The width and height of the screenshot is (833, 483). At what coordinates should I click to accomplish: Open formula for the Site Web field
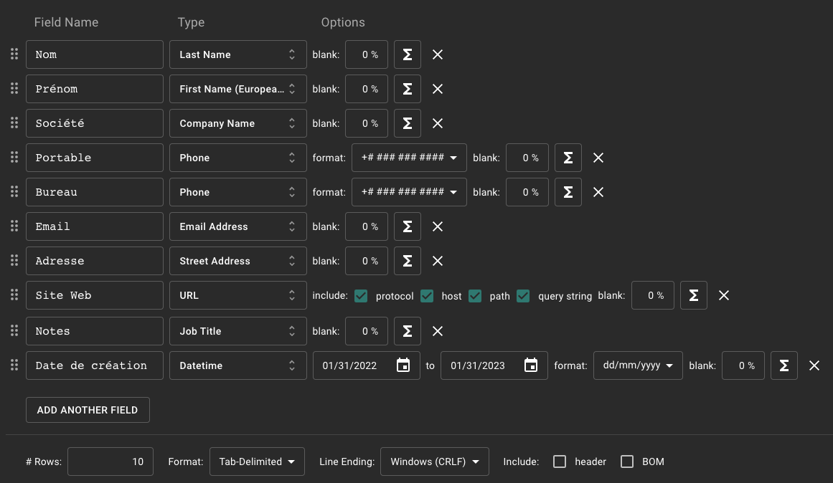(x=693, y=296)
